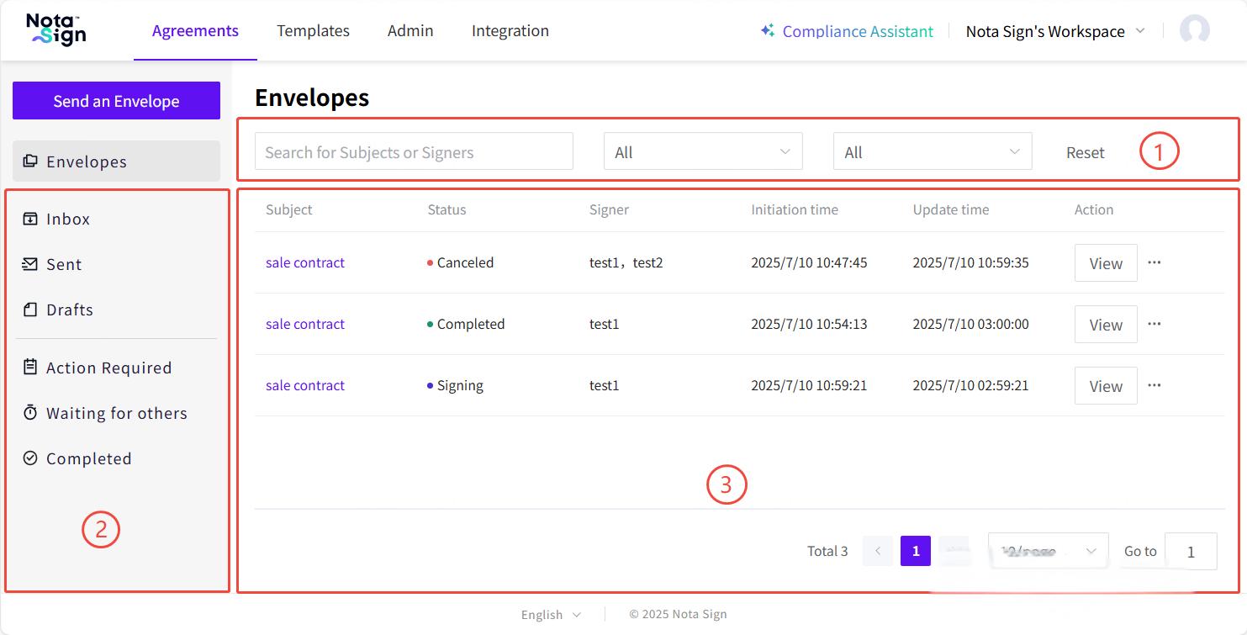The image size is (1247, 635).
Task: Go to the Integration tab
Action: coord(510,30)
